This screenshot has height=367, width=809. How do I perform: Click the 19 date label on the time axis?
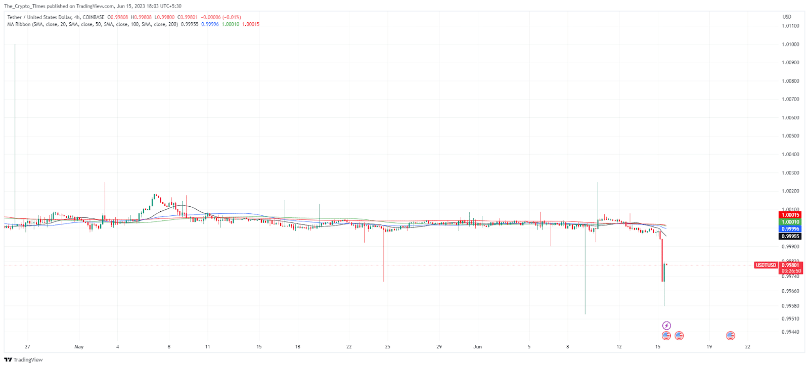709,347
